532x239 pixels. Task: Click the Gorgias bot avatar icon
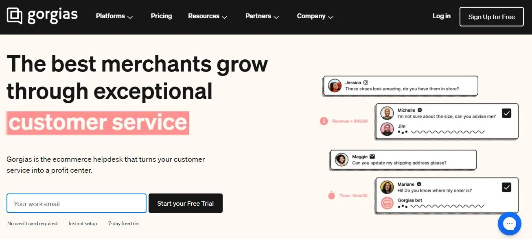(387, 203)
